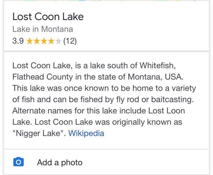Click the map strip above the card
The image size is (213, 175).
[x=106, y=1]
